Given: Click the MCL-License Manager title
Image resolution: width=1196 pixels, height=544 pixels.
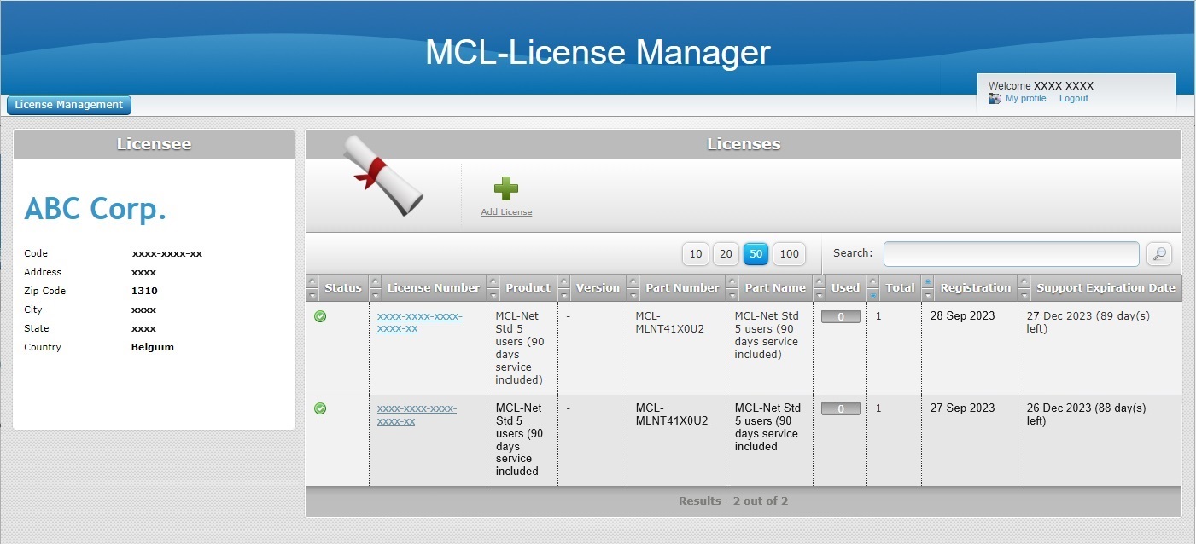Looking at the screenshot, I should [x=598, y=52].
